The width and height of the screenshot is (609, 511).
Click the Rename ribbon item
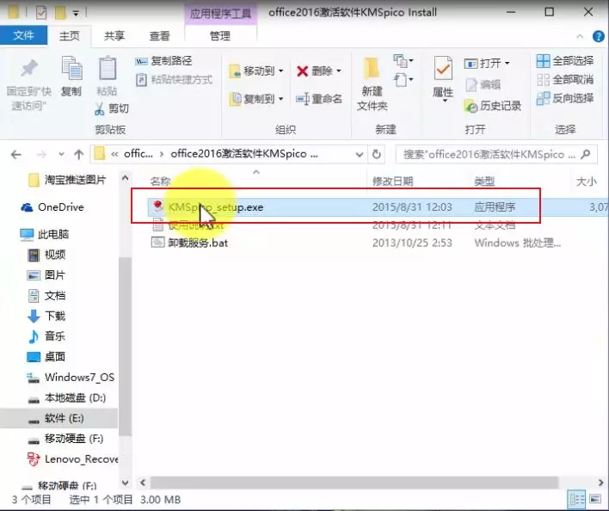click(x=319, y=99)
